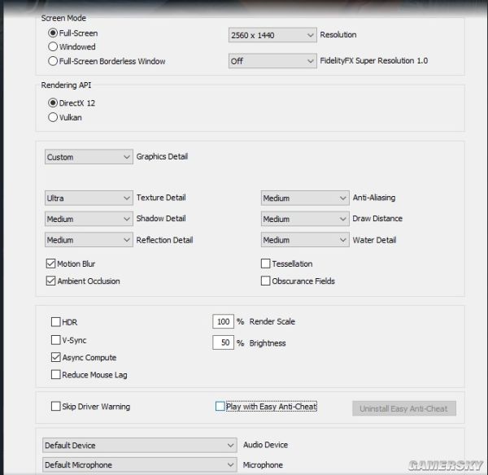488x475 pixels.
Task: Uncheck Async Compute
Action: click(x=55, y=357)
